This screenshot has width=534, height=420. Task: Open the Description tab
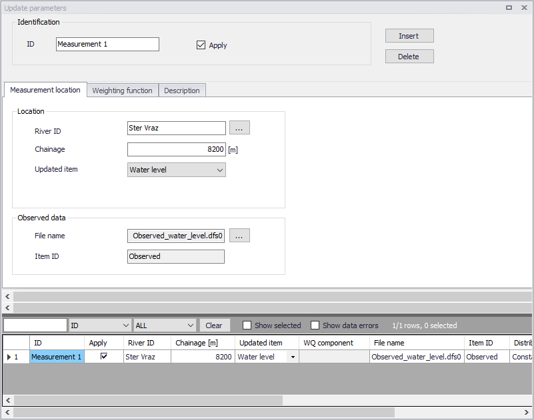[182, 91]
